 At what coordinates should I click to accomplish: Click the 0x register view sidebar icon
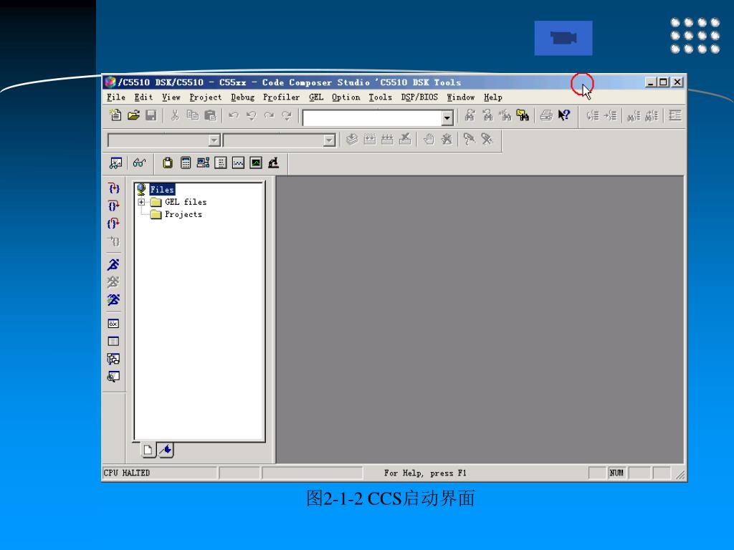pyautogui.click(x=113, y=324)
